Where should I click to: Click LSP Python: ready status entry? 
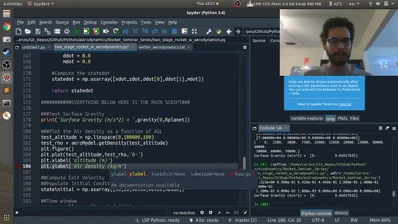click(x=157, y=220)
